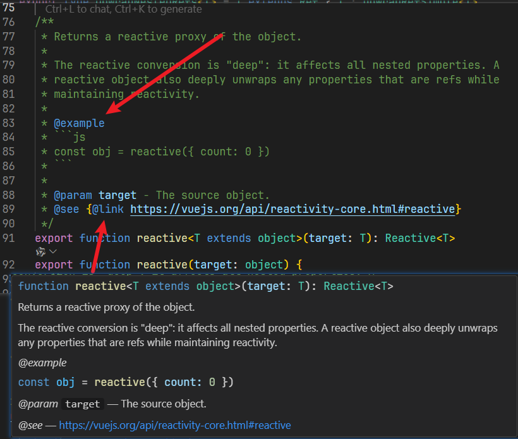Click the 'target' parameter name on line 88
This screenshot has width=518, height=439.
(x=117, y=195)
